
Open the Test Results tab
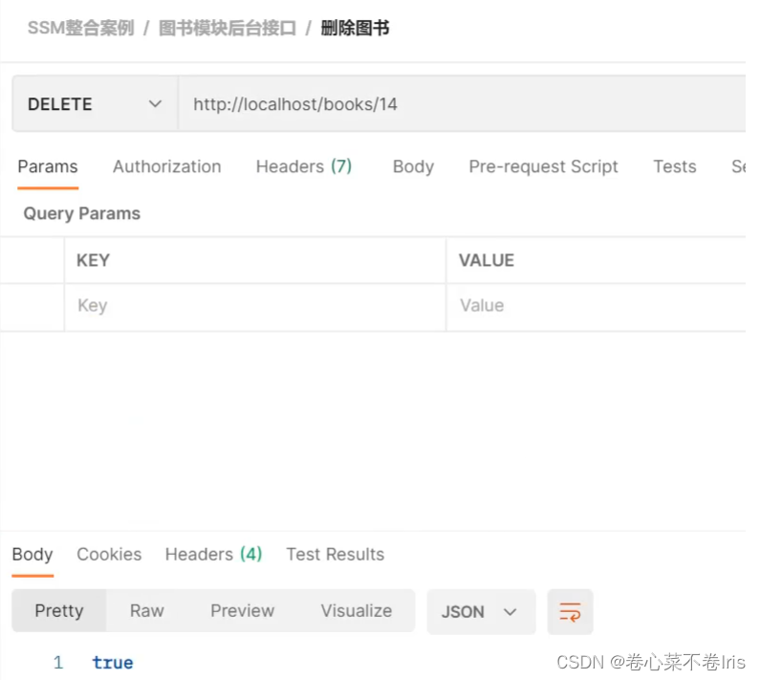336,555
